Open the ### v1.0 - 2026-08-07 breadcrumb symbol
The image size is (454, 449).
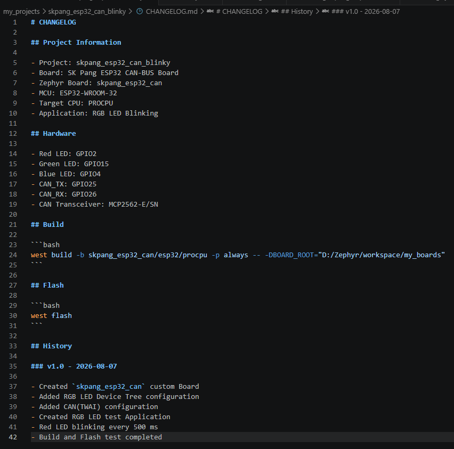point(366,12)
